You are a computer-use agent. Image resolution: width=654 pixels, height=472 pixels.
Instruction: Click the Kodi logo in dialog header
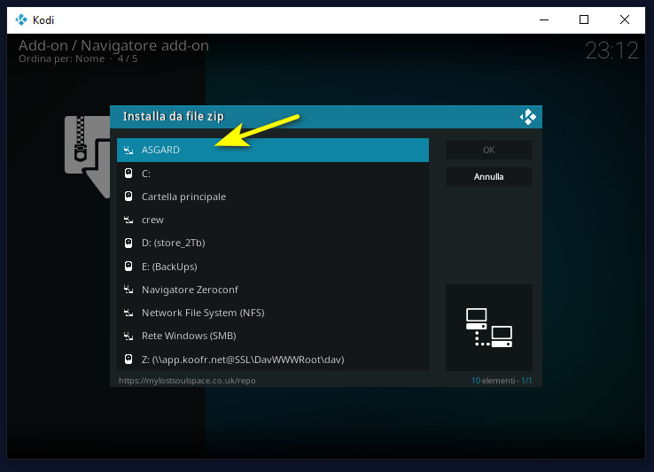click(x=528, y=117)
